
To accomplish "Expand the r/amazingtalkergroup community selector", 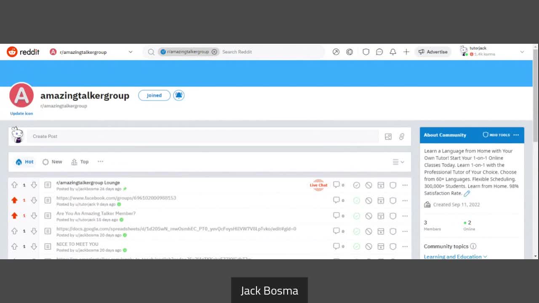I will pyautogui.click(x=91, y=52).
